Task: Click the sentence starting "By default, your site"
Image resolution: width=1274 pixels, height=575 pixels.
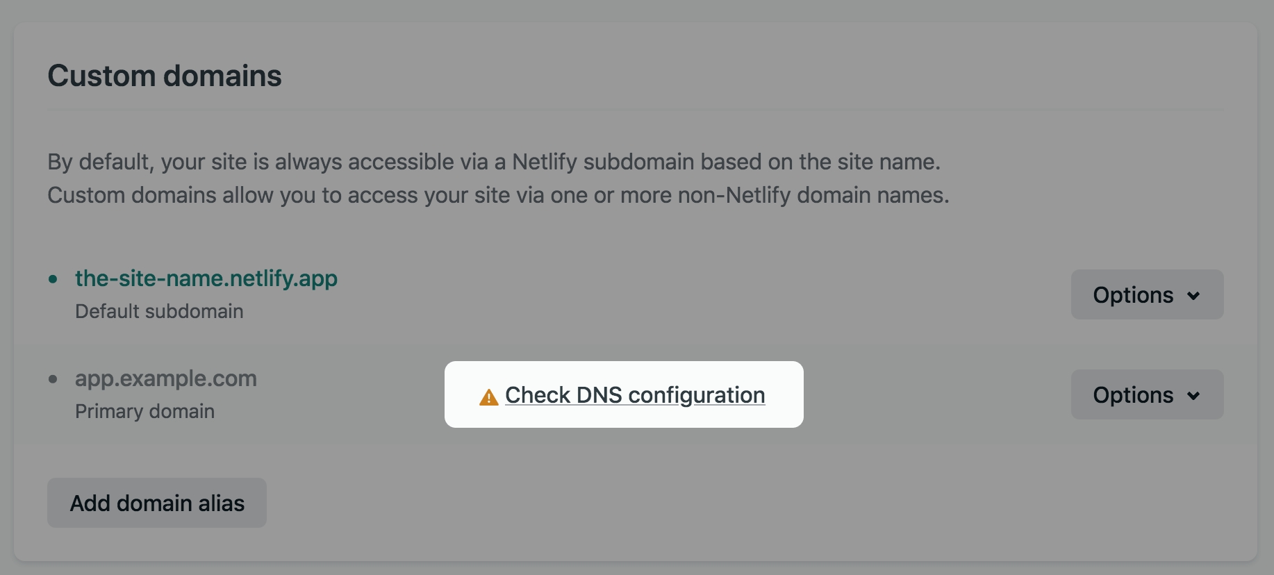Action: coord(493,162)
